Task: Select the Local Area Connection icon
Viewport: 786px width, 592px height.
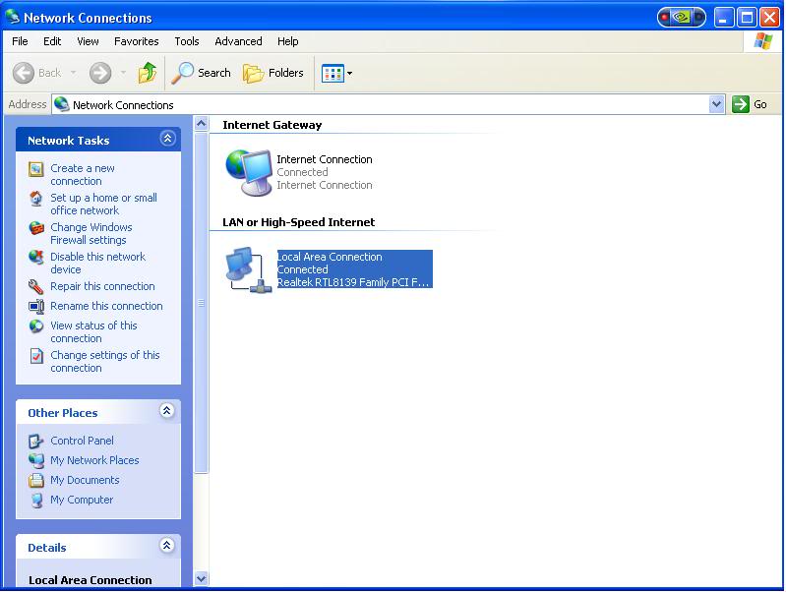Action: [x=248, y=269]
